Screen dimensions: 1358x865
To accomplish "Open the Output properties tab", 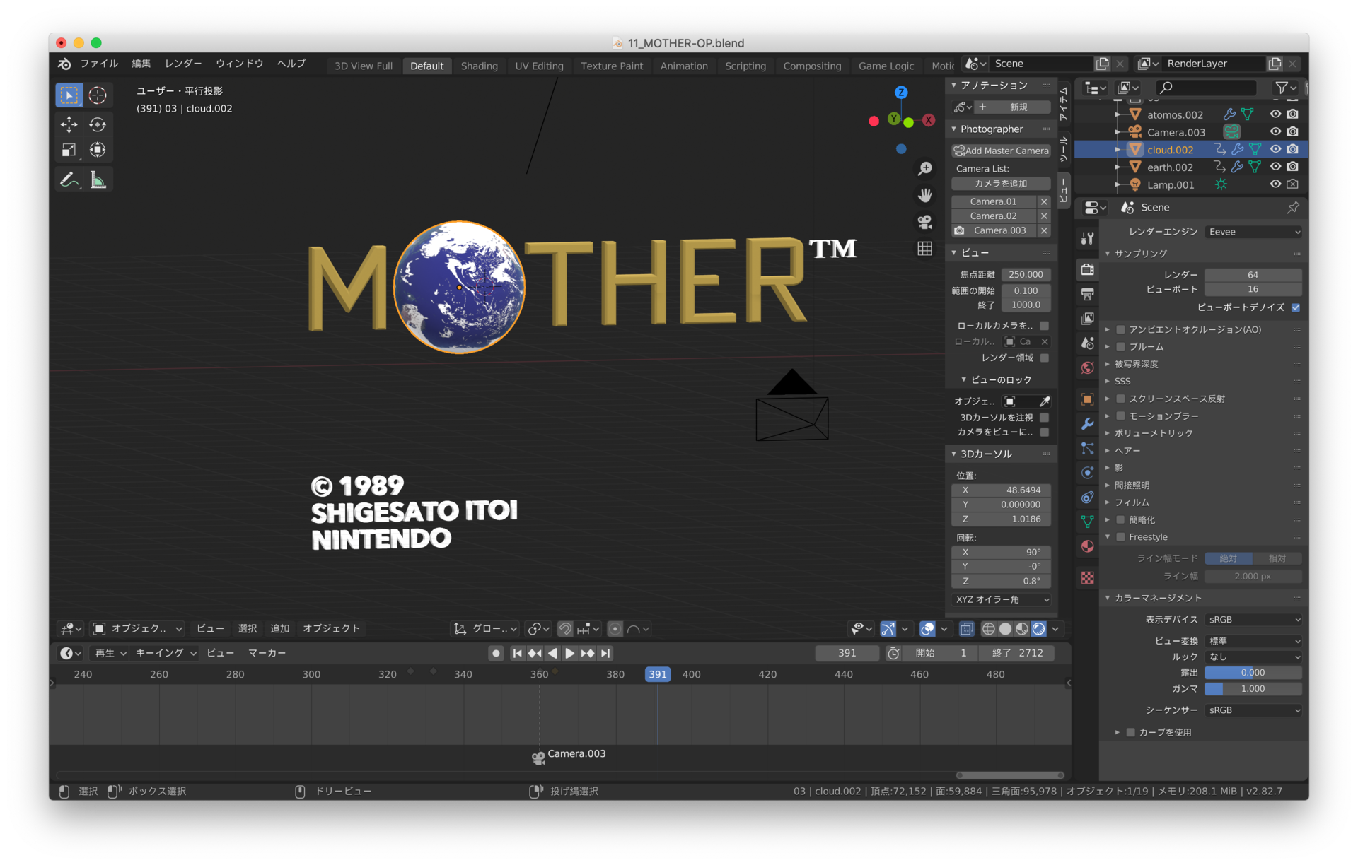I will click(x=1087, y=294).
